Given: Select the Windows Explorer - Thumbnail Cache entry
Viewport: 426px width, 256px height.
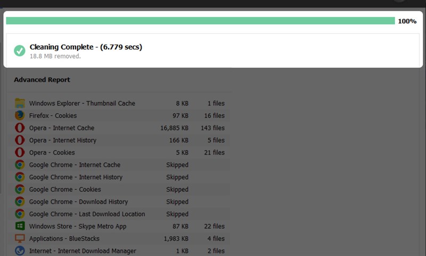Looking at the screenshot, I should click(82, 103).
